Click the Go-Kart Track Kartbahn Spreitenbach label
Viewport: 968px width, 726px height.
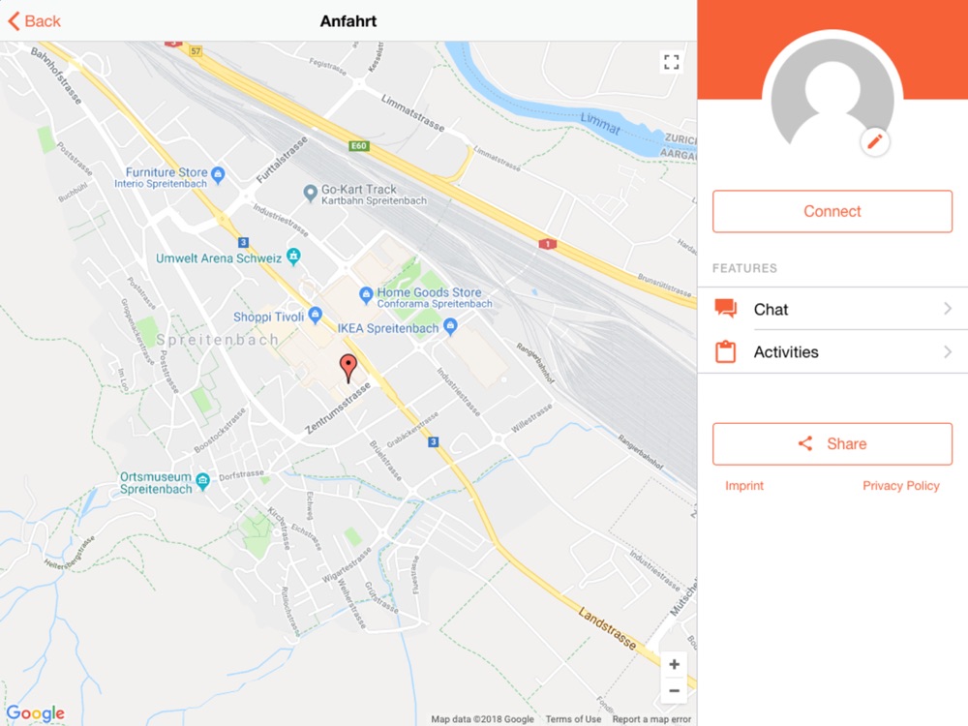(x=374, y=195)
